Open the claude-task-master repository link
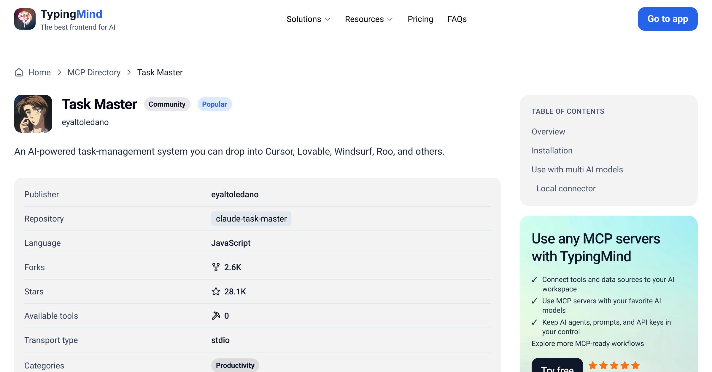This screenshot has width=712, height=372. click(251, 219)
